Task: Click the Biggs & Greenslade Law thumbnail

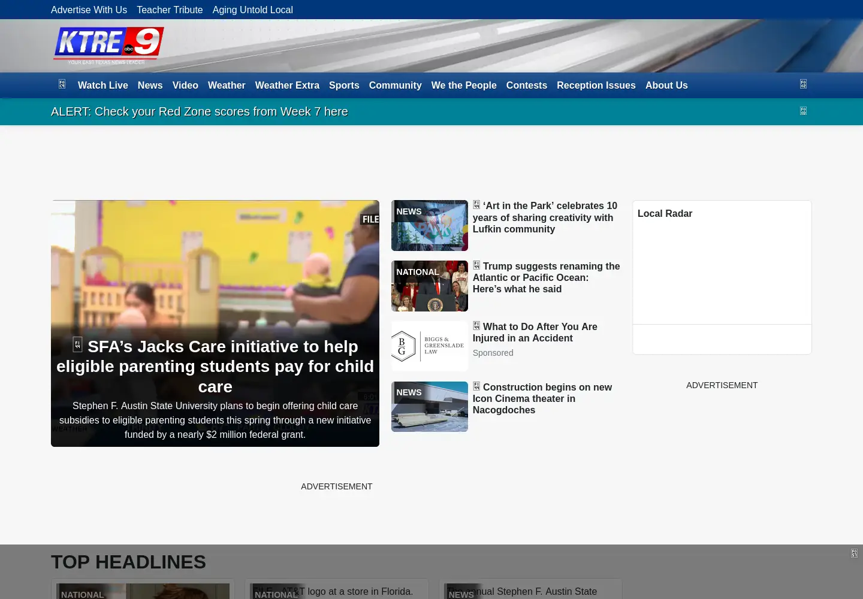Action: click(430, 346)
